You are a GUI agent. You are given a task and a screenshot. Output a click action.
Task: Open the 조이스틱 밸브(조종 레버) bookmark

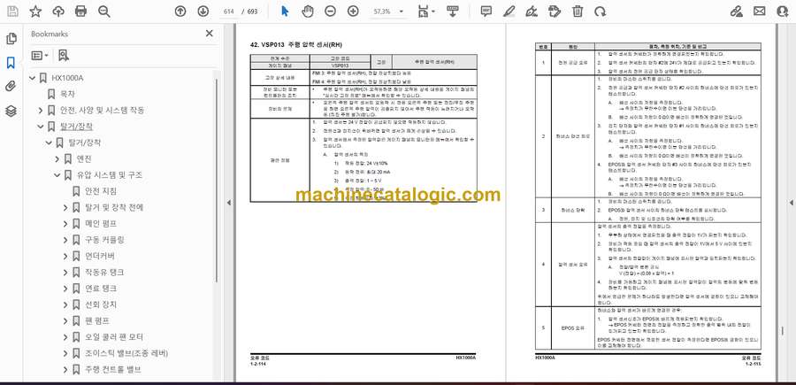tap(126, 353)
